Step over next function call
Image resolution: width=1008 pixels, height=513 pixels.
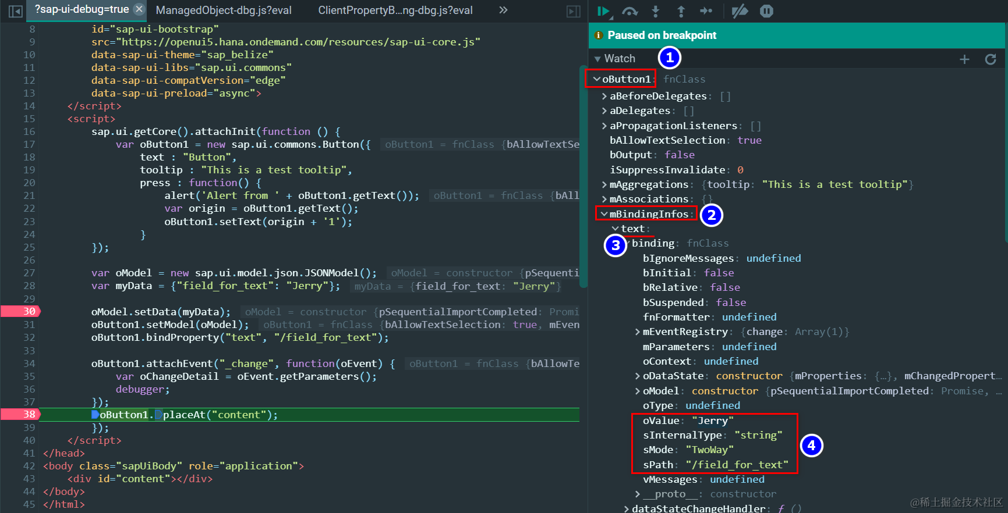[x=629, y=11]
